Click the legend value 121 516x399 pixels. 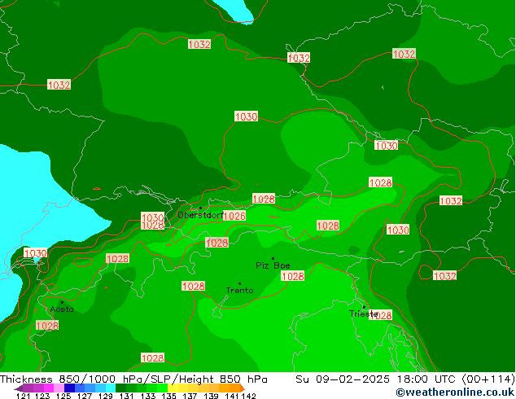point(23,396)
